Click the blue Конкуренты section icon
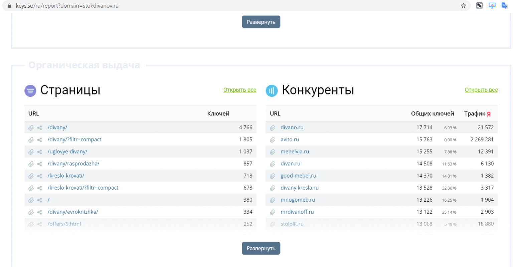The height and width of the screenshot is (267, 513). click(272, 90)
